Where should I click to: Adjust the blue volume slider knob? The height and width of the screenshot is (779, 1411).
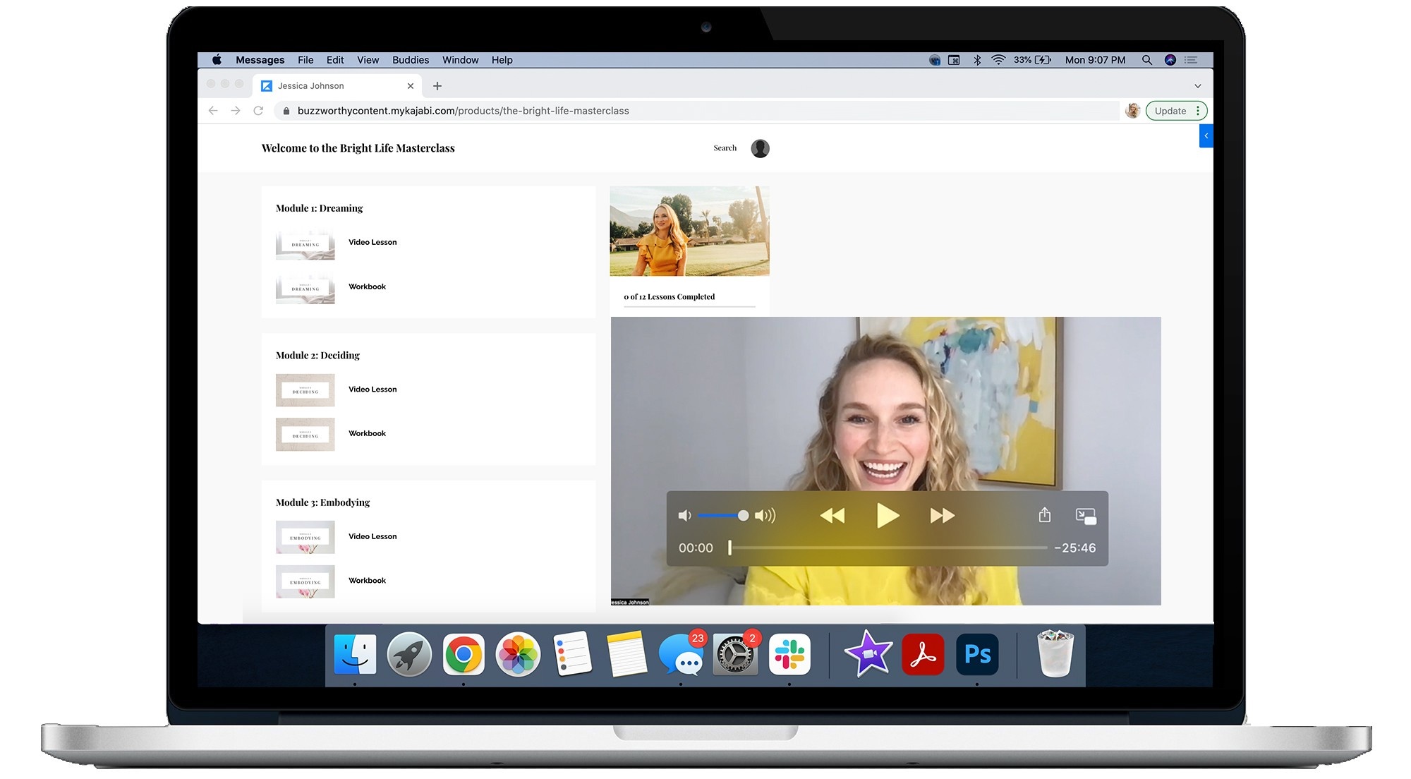[743, 516]
